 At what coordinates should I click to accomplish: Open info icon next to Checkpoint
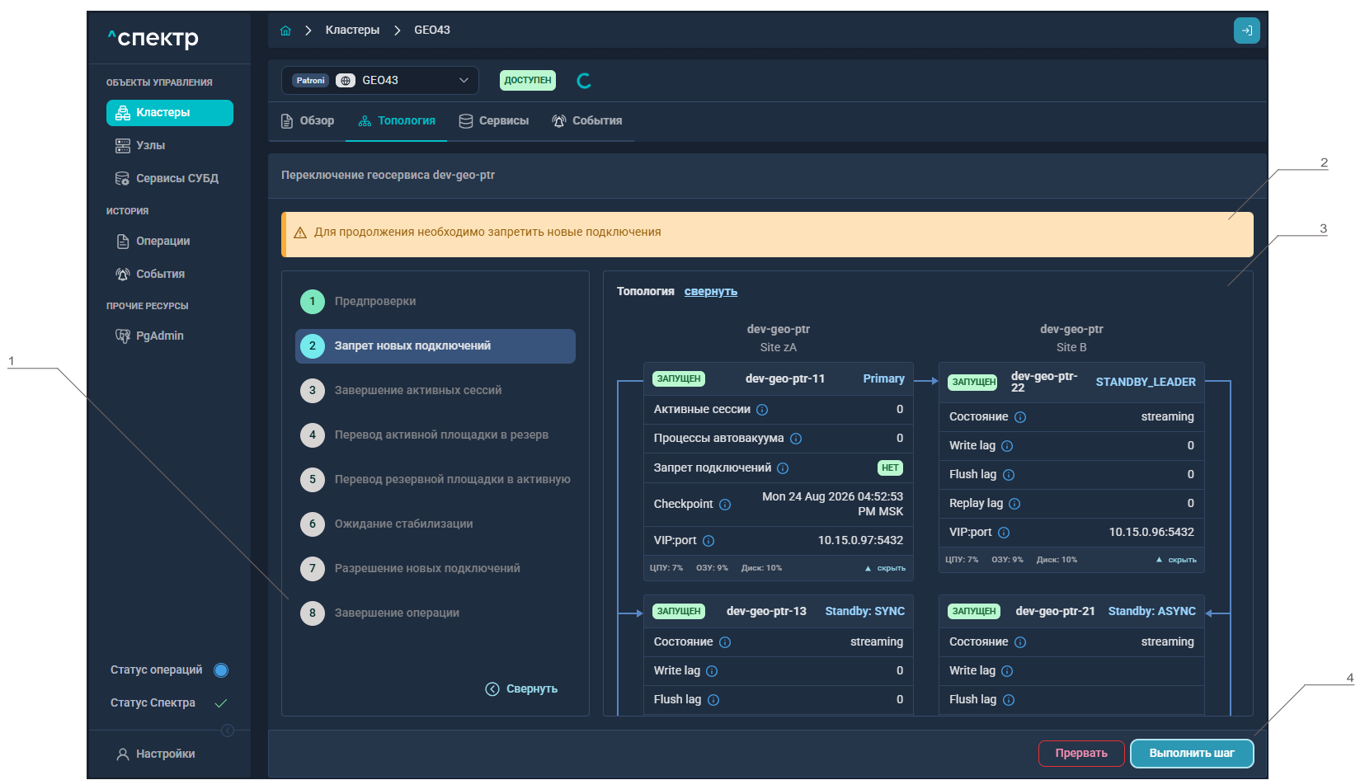[x=725, y=505]
